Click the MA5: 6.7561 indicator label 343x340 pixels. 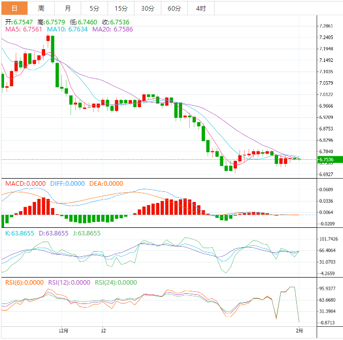tap(24, 30)
